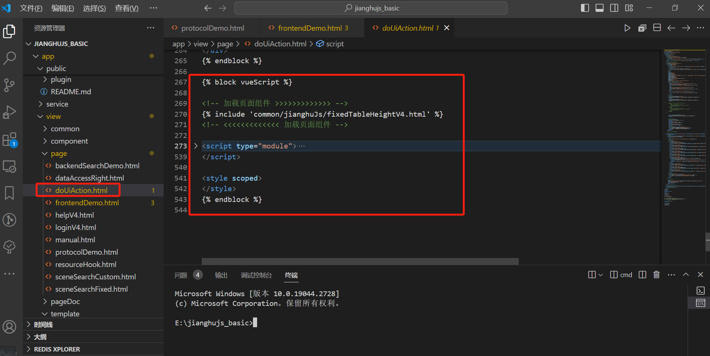Customize editor layout
This screenshot has width=710, height=356.
tap(629, 8)
